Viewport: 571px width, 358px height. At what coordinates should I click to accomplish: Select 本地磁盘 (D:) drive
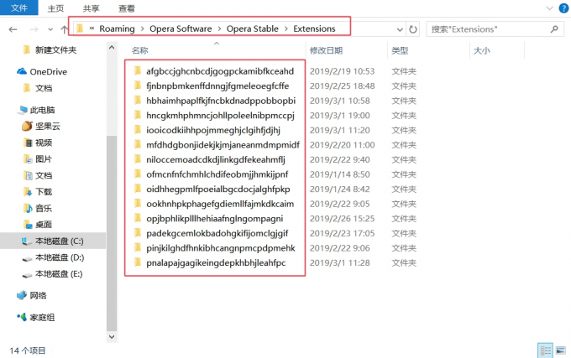(53, 257)
